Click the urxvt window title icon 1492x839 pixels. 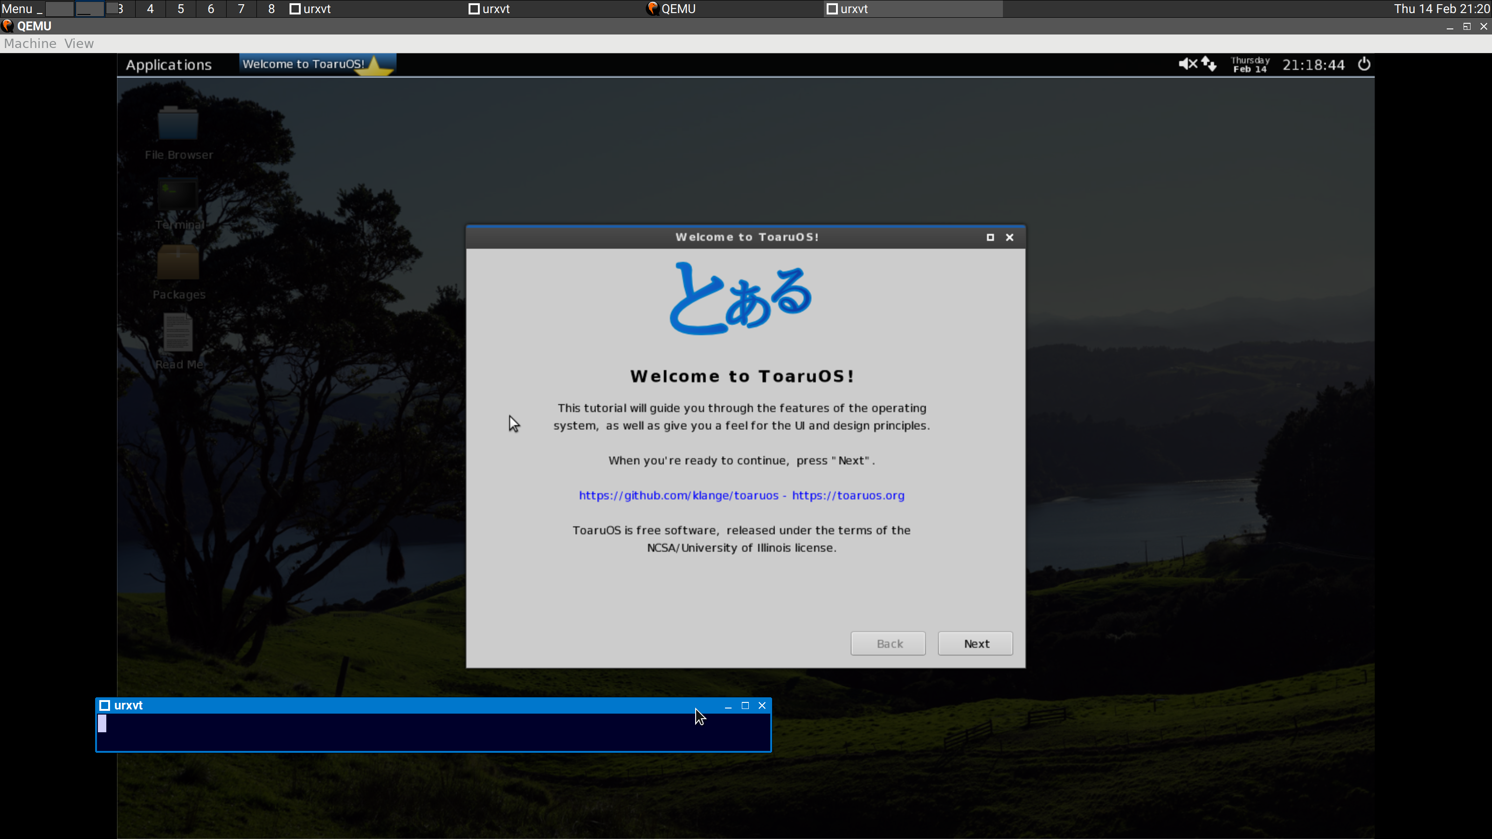[x=105, y=705]
